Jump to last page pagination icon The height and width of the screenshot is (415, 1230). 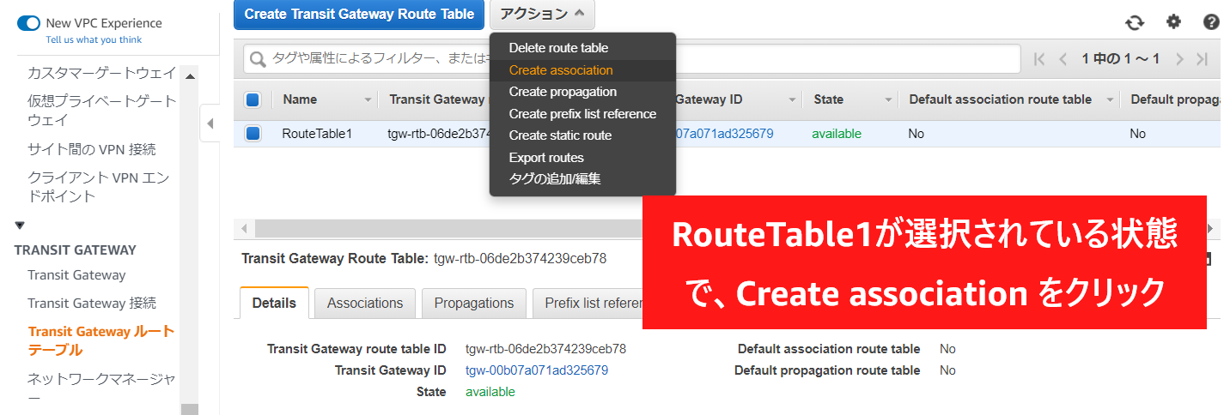point(1203,59)
